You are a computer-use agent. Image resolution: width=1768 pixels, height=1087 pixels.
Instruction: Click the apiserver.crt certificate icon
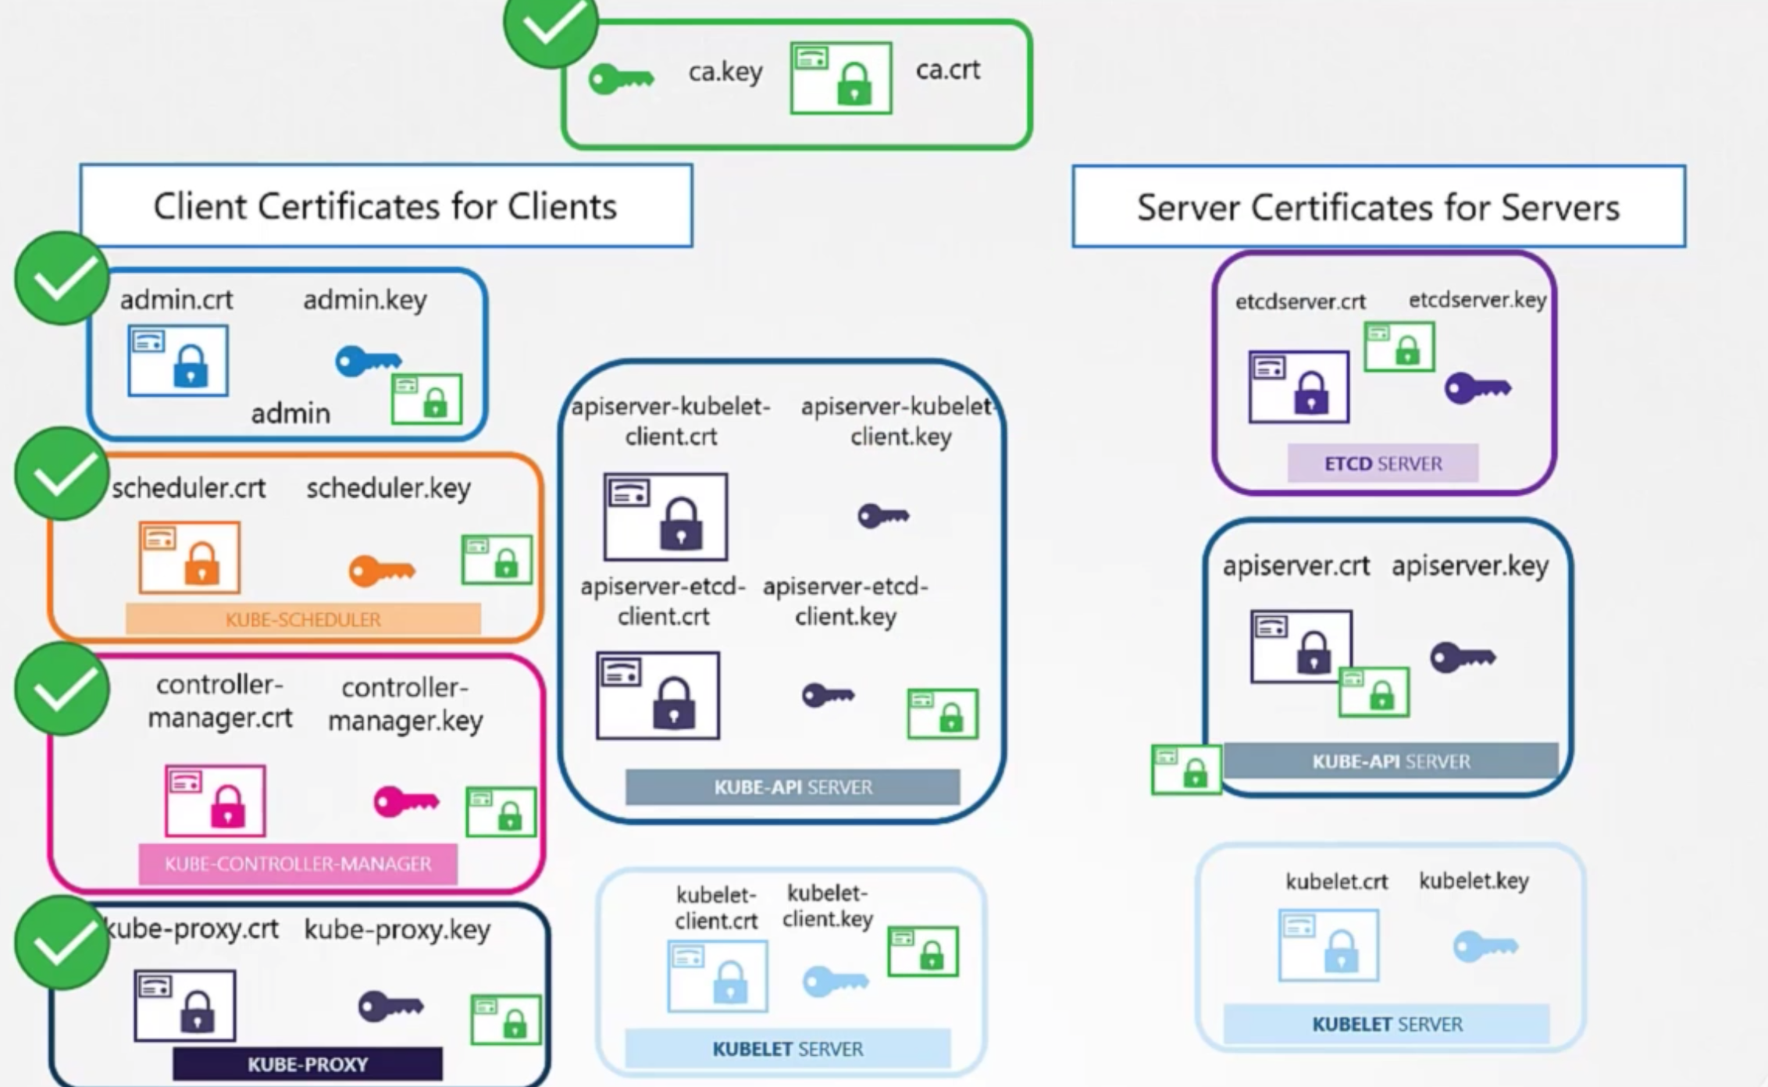1300,646
